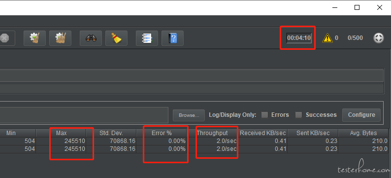Sort by the Min column header
The width and height of the screenshot is (391, 178).
pos(18,133)
